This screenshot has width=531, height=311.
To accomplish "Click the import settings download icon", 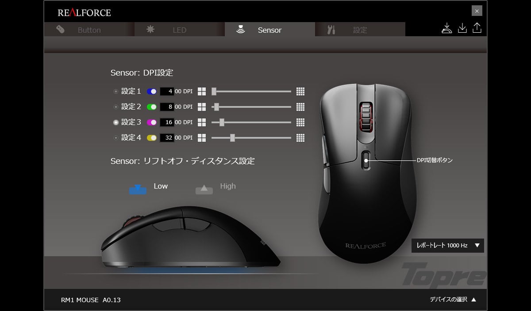I will pos(462,28).
